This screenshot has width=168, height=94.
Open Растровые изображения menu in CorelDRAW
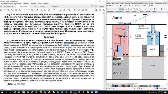[137, 3]
